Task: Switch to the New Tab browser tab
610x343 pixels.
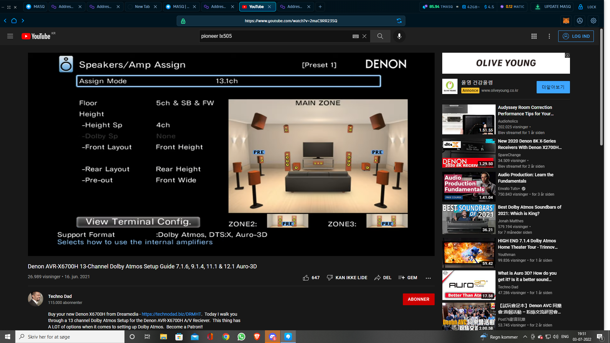Action: pyautogui.click(x=142, y=7)
